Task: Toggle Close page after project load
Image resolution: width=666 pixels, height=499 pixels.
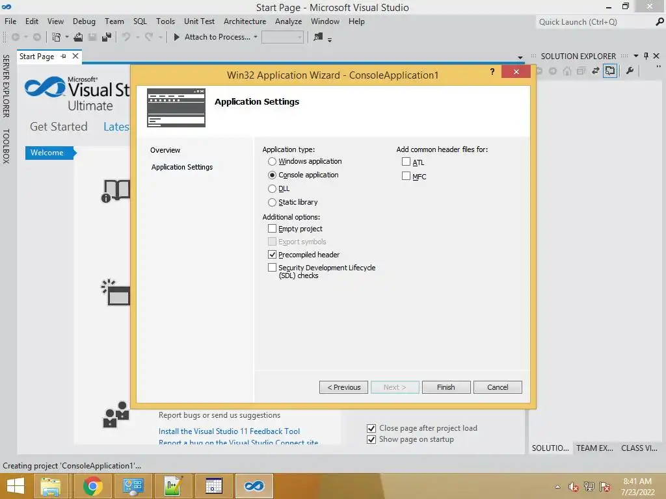Action: [371, 428]
